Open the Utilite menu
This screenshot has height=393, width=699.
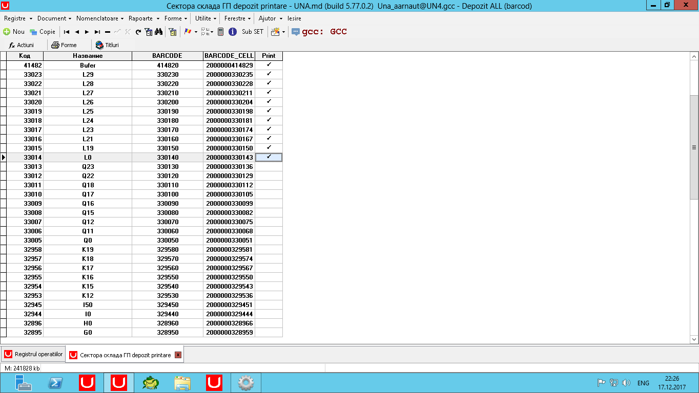click(206, 18)
